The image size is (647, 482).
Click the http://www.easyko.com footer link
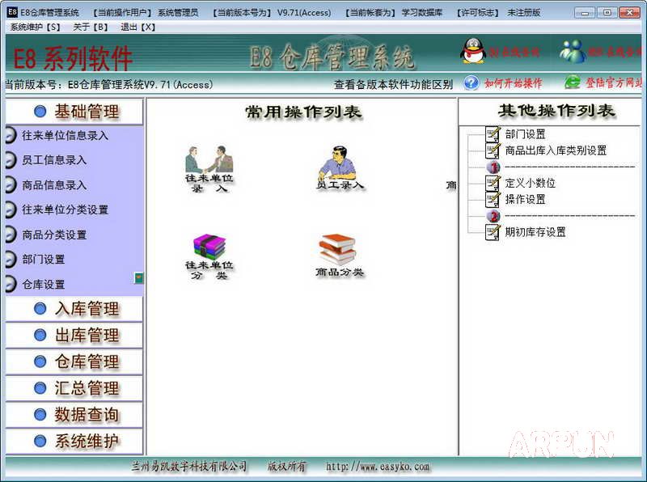[378, 467]
